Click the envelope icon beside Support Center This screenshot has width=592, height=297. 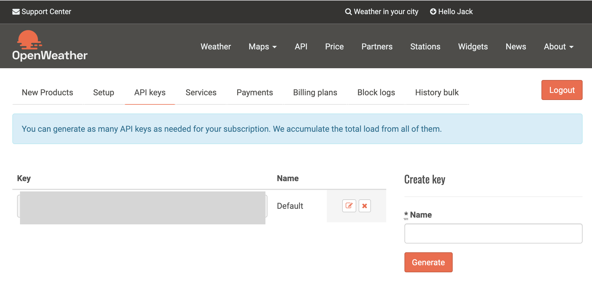(x=16, y=11)
